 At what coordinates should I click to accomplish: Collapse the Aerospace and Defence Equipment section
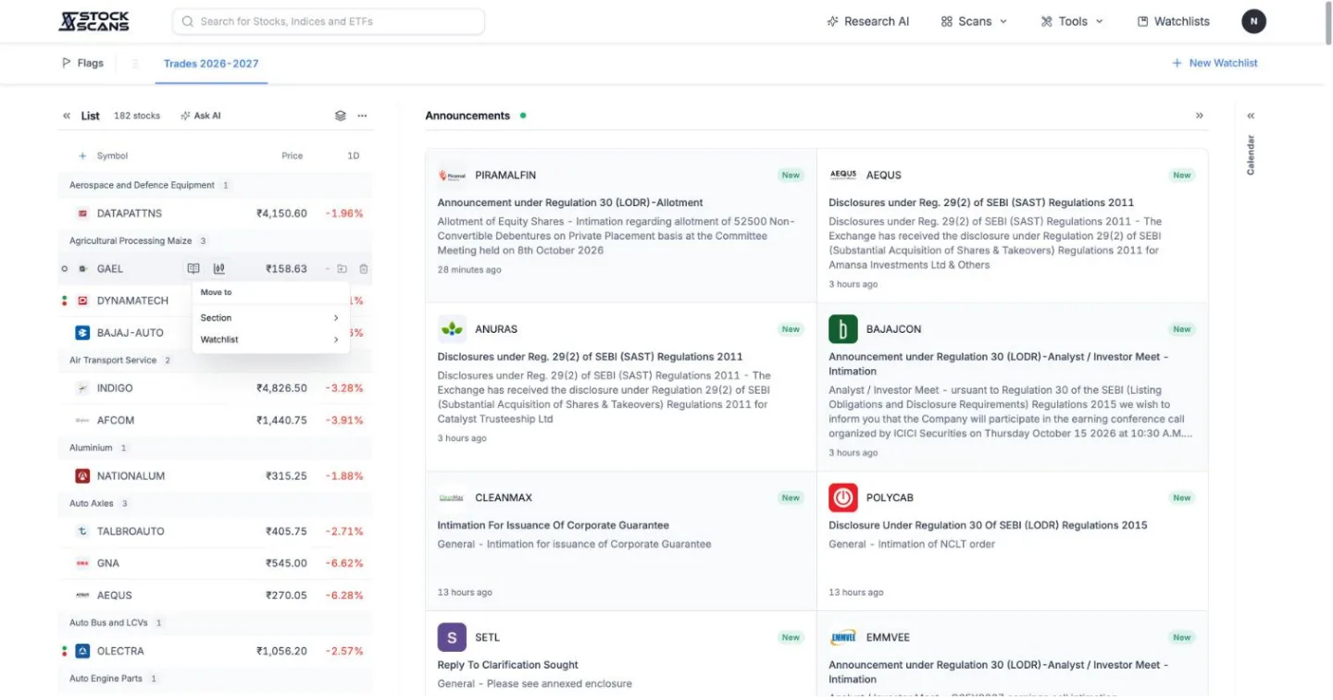[216, 185]
